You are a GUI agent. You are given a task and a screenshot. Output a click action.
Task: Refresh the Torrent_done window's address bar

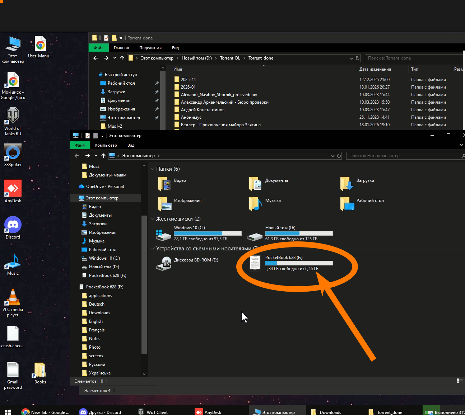[358, 58]
